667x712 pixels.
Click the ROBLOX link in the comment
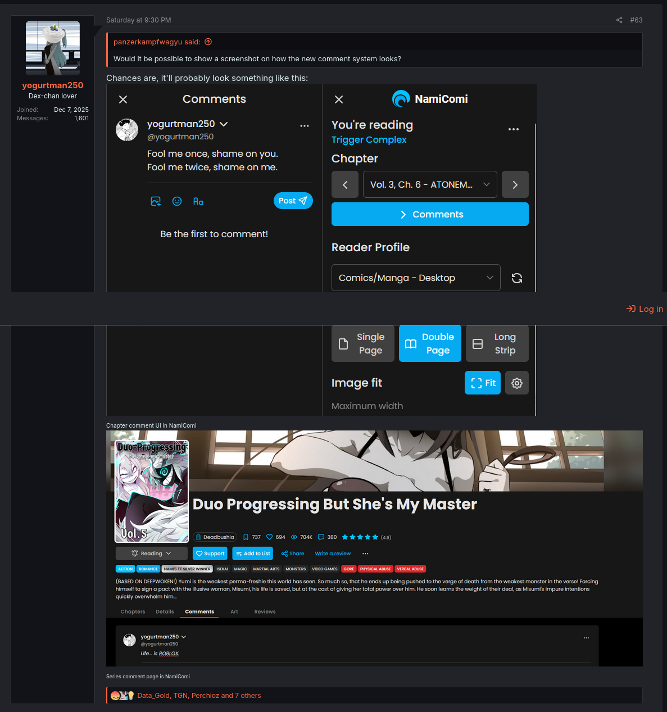click(x=169, y=654)
